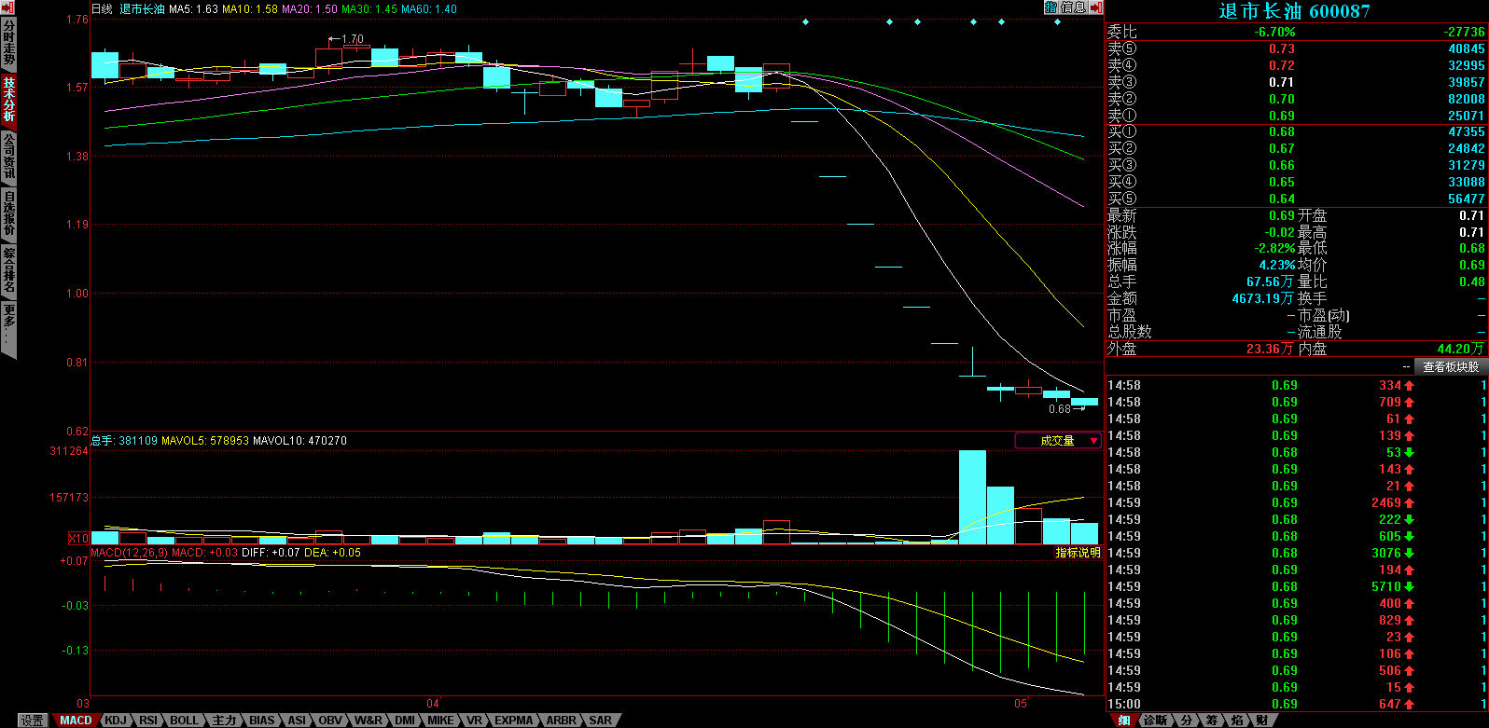Click the 指 indicator icon button
Screen dimensions: 1489x728
pos(1051,7)
